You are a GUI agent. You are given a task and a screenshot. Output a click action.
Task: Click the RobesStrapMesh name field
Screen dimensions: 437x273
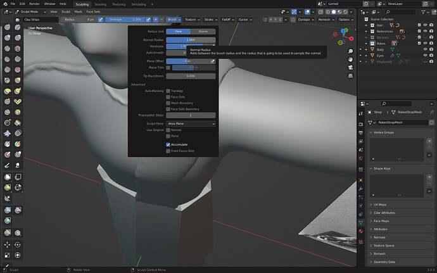pyautogui.click(x=402, y=122)
